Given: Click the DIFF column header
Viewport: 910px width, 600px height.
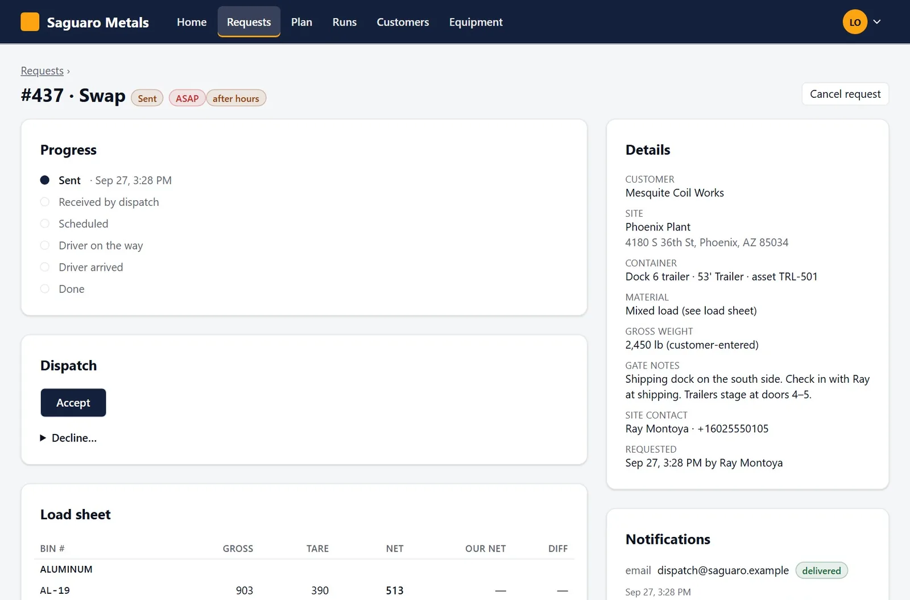Looking at the screenshot, I should coord(558,549).
